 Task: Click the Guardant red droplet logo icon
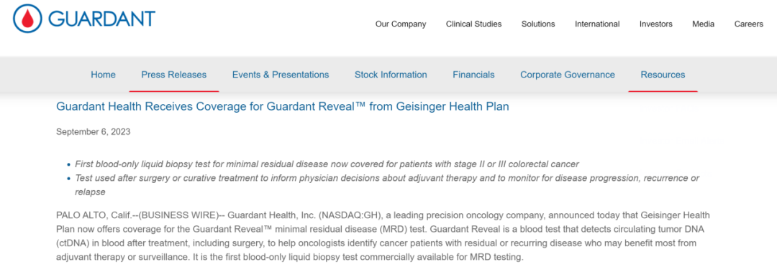[27, 18]
